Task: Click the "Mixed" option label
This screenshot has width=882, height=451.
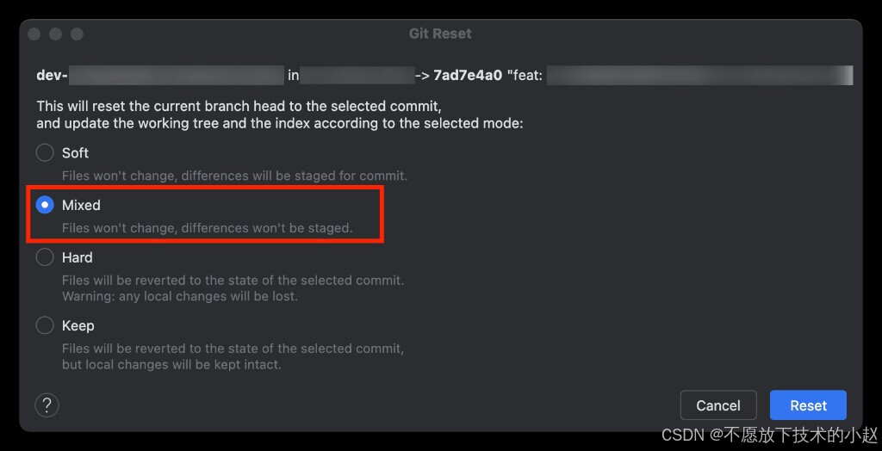Action: [x=81, y=205]
